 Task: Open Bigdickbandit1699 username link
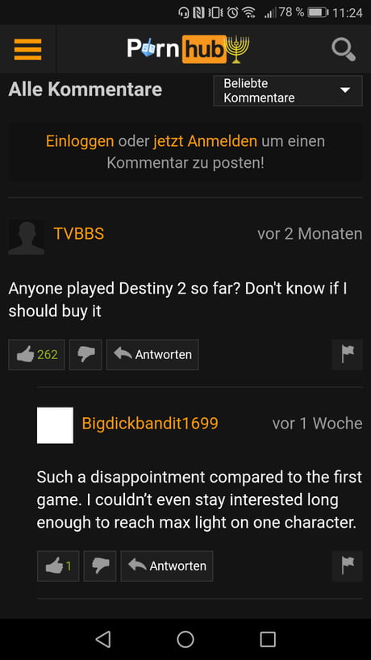click(150, 424)
